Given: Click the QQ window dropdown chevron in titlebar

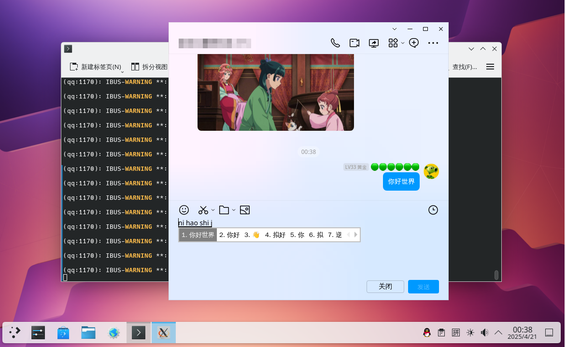Looking at the screenshot, I should (x=395, y=29).
